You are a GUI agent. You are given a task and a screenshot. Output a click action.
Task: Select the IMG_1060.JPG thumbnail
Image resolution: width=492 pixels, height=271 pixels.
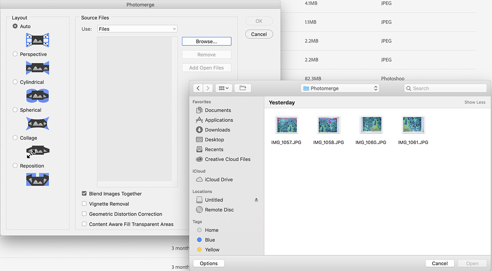pyautogui.click(x=371, y=125)
